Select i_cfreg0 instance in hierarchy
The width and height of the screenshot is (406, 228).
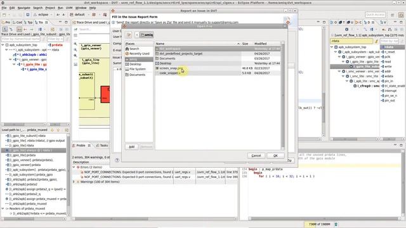(367, 86)
